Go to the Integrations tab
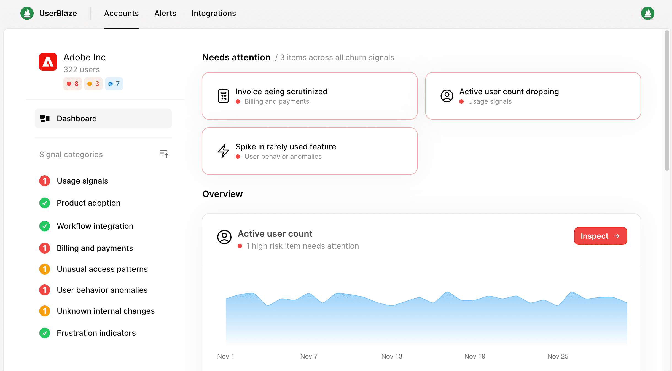 214,13
